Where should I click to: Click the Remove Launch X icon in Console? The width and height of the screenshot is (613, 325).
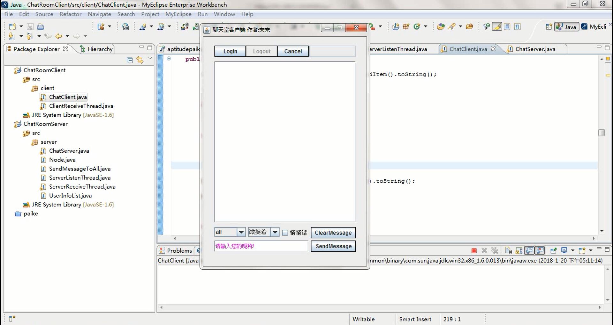point(484,251)
